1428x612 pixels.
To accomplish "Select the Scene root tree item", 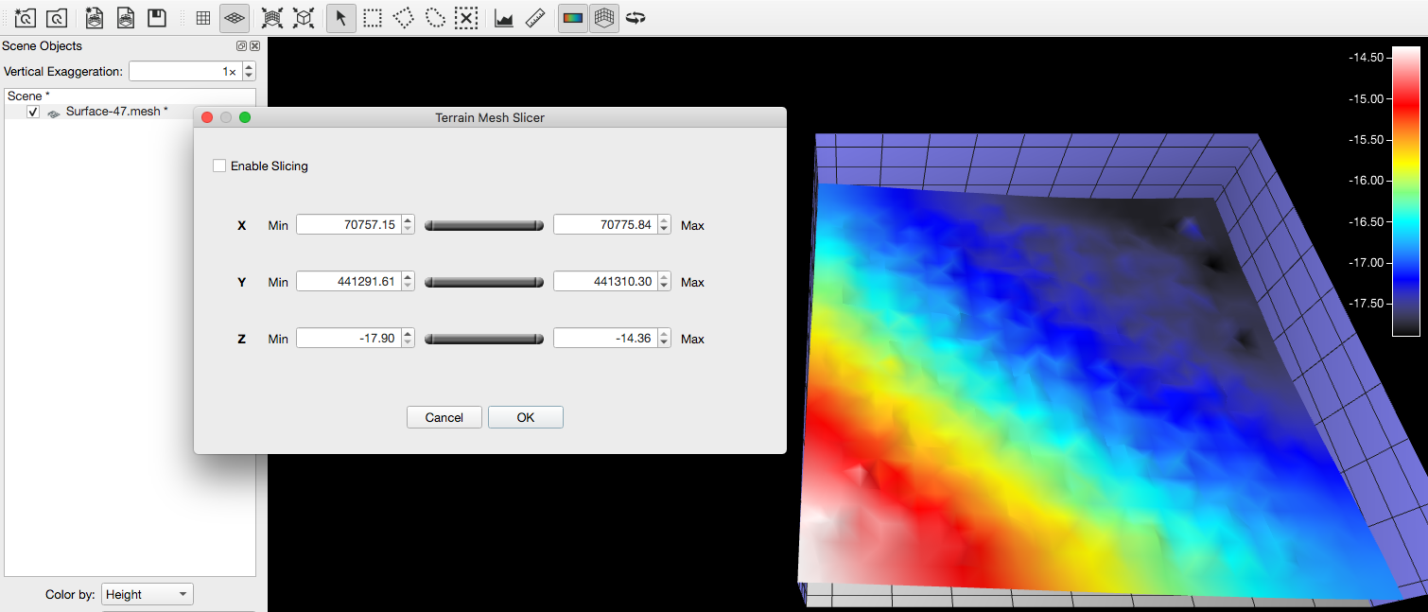I will (x=25, y=96).
